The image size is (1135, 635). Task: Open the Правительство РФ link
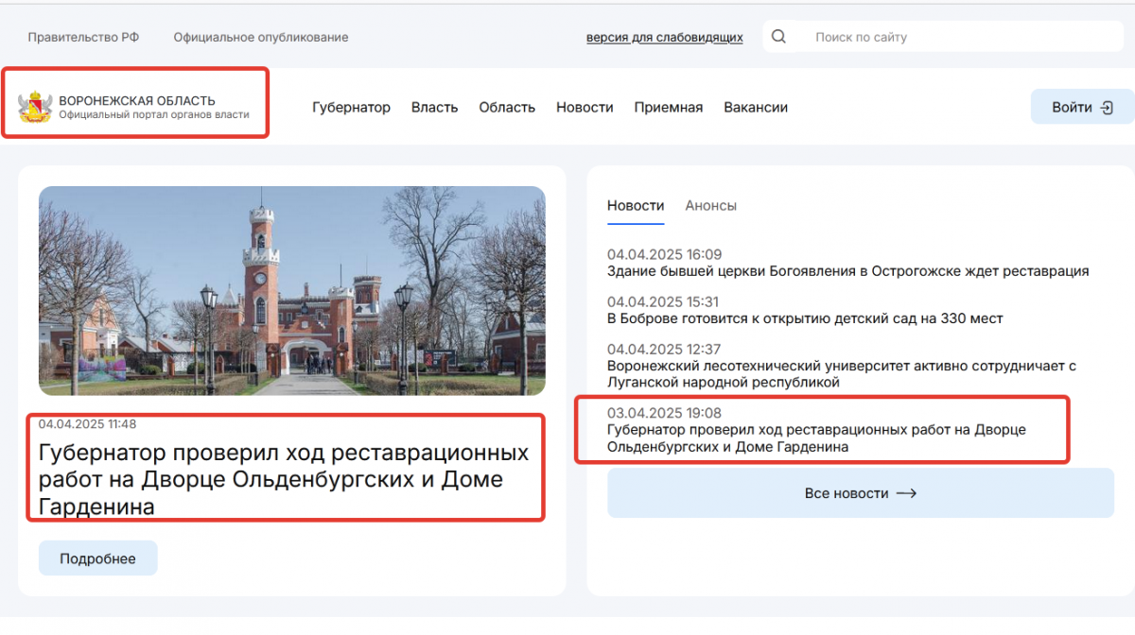pos(83,38)
